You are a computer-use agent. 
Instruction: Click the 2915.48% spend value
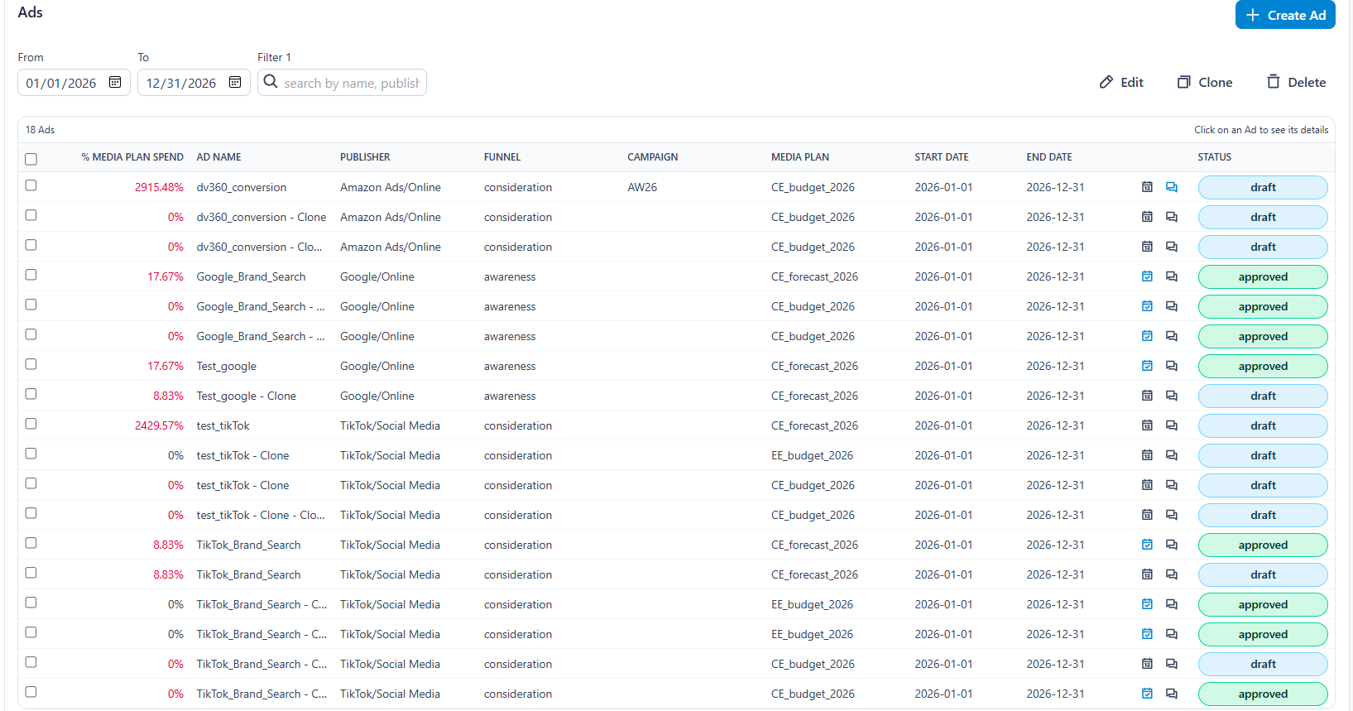tap(159, 187)
